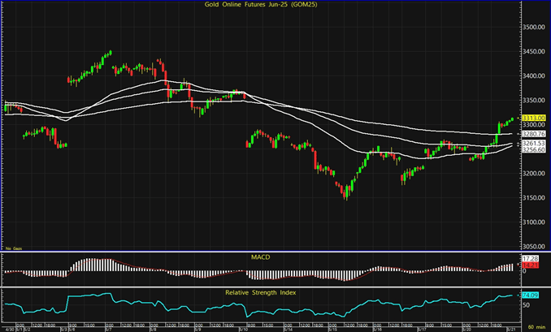The width and height of the screenshot is (551, 332).
Task: Click the 3261.53 moving average price tag
Action: click(x=531, y=143)
